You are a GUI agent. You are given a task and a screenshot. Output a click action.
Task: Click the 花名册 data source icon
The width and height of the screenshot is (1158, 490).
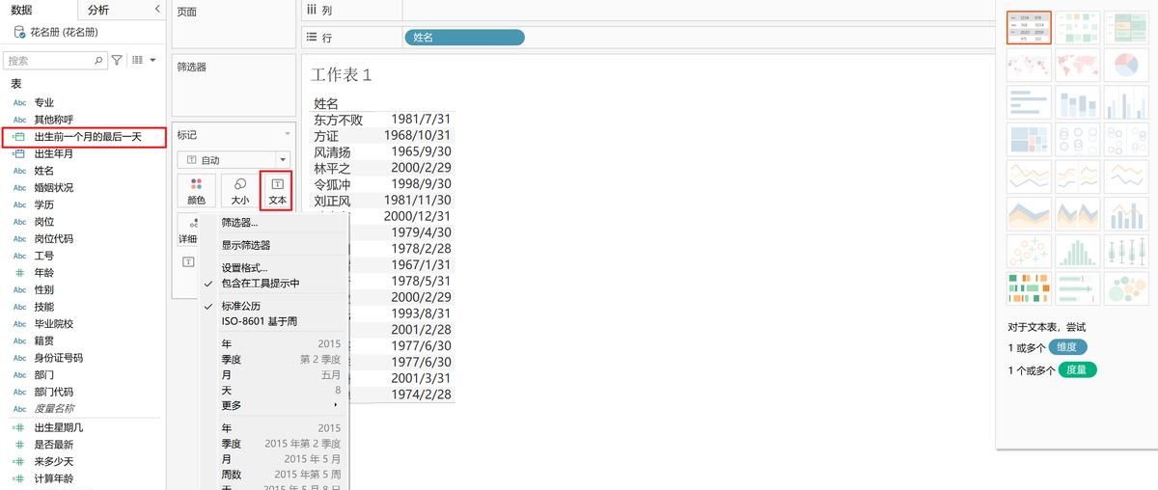[19, 32]
